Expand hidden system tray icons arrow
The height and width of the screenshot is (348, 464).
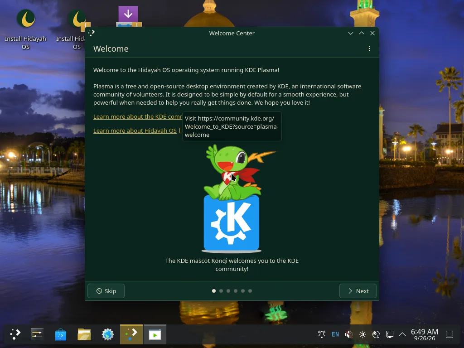[402, 334]
